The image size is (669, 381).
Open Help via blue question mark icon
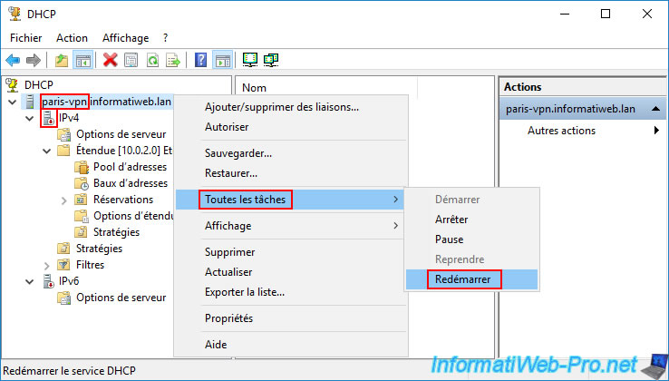(201, 60)
